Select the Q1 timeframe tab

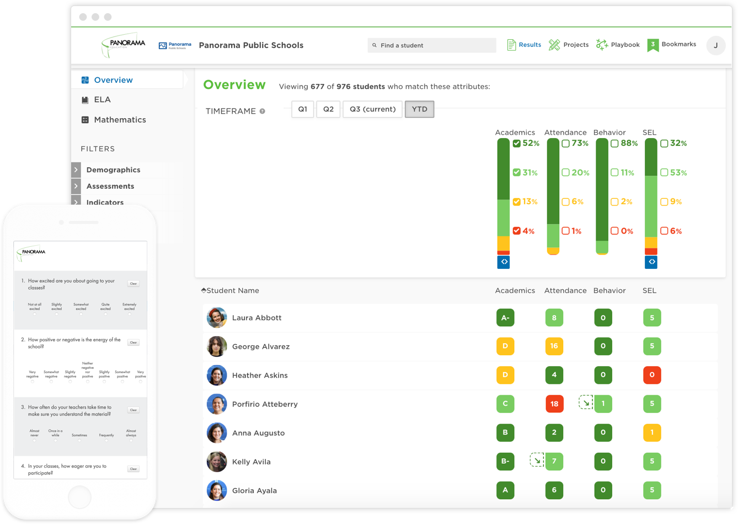click(x=302, y=109)
